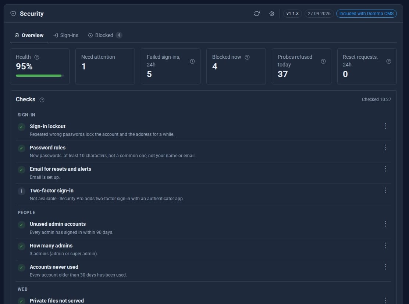
Task: Open the options menu for How many admins
Action: [385, 245]
